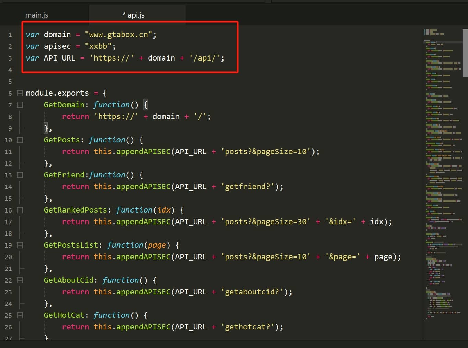Click line number 5 in the gutter
468x348 pixels.
(x=10, y=81)
